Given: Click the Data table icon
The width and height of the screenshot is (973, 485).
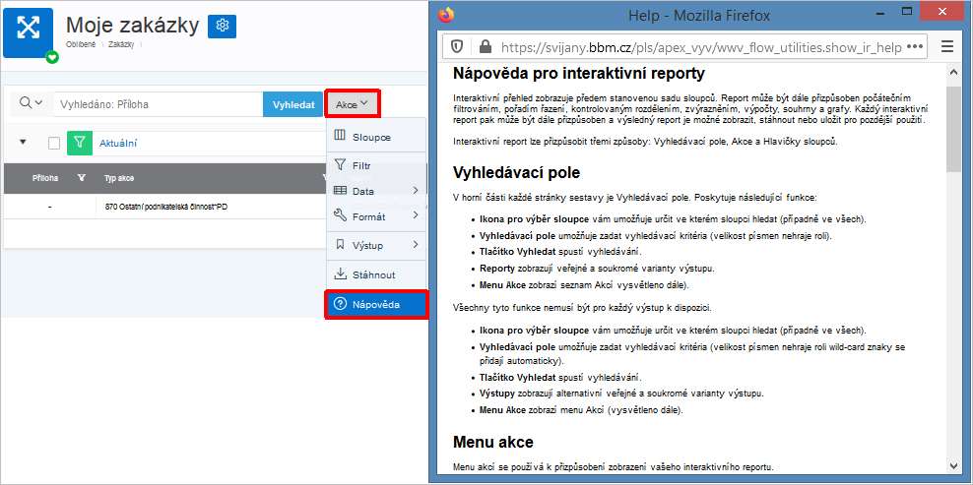Looking at the screenshot, I should [x=340, y=191].
